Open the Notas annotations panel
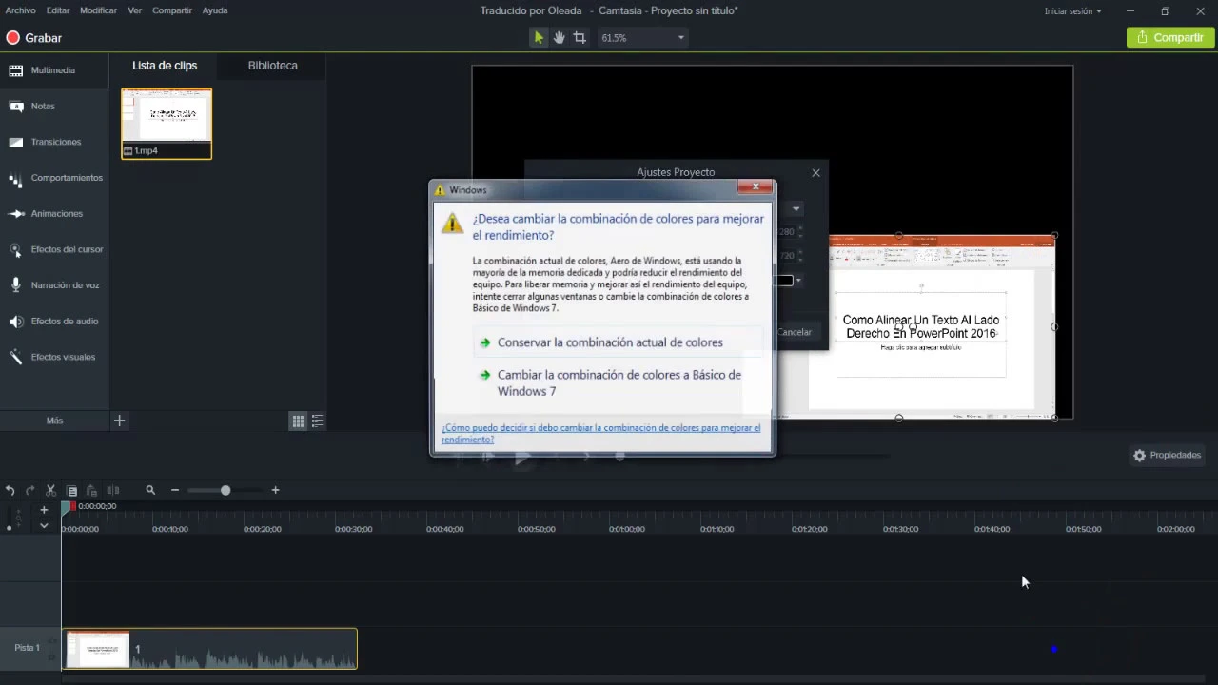 pyautogui.click(x=43, y=107)
